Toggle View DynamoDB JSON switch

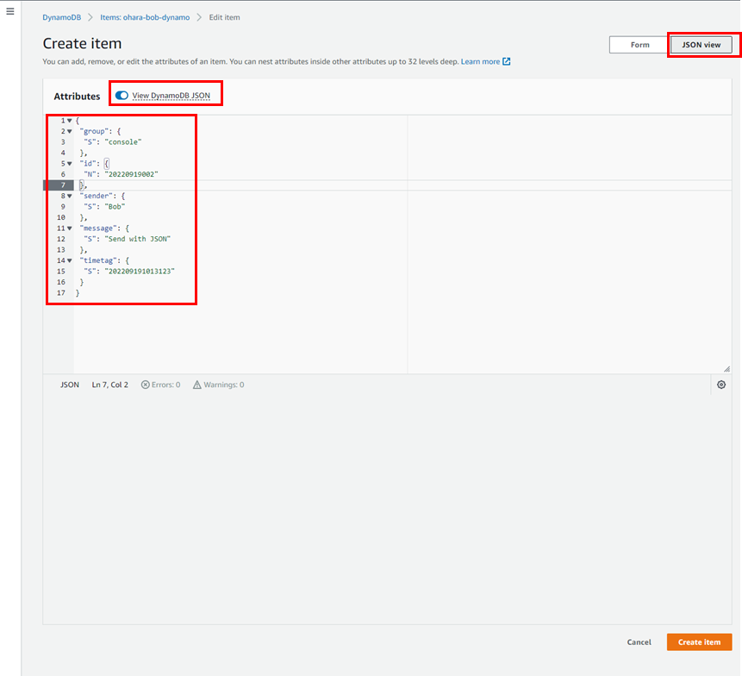pos(122,96)
